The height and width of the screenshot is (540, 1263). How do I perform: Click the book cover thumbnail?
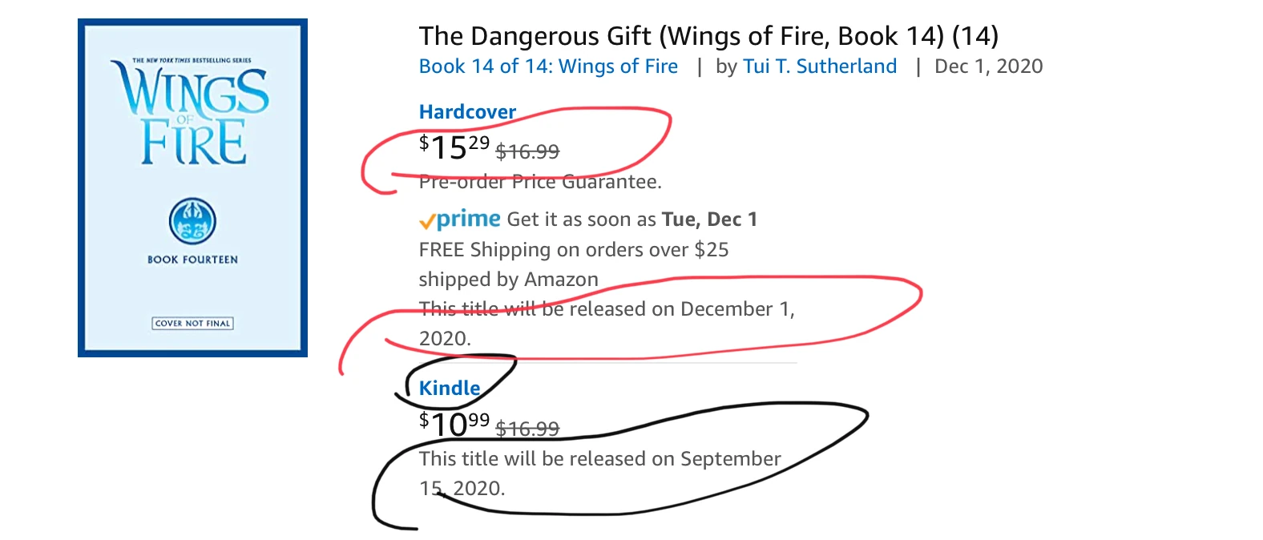click(192, 187)
